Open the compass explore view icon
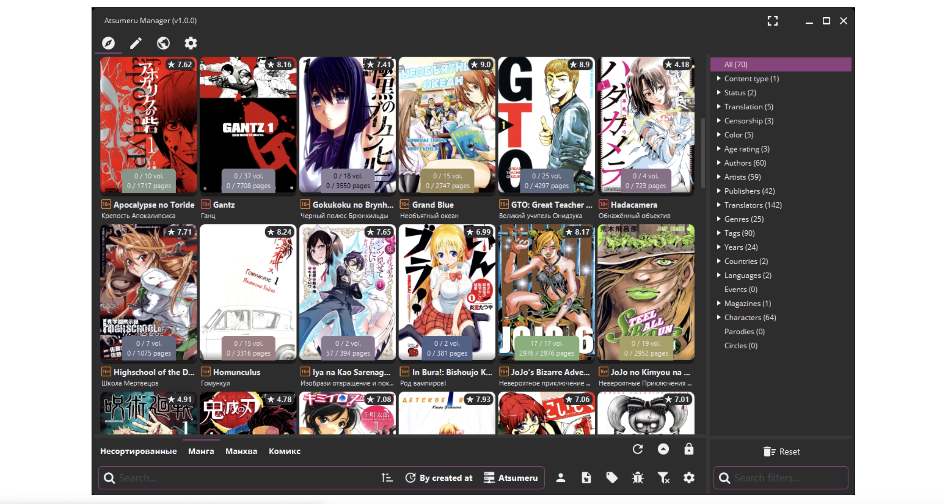The image size is (944, 504). coord(108,43)
